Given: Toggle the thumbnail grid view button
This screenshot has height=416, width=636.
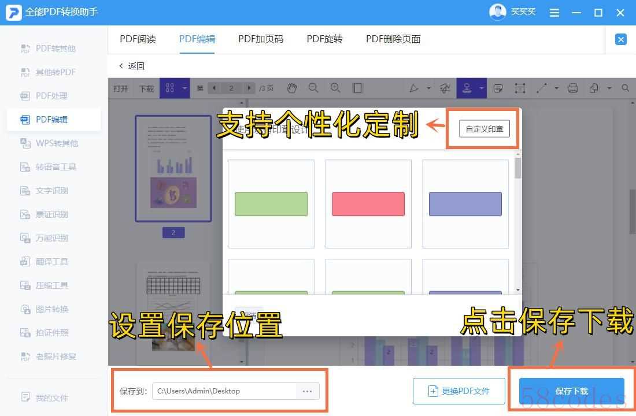Looking at the screenshot, I should tap(169, 88).
